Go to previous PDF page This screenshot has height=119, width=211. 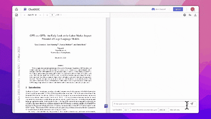click(x=47, y=15)
